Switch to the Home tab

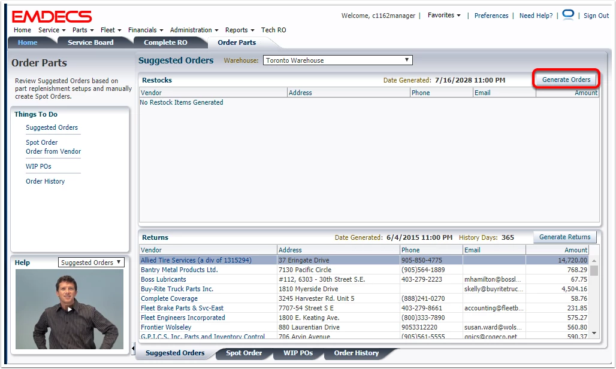coord(28,42)
